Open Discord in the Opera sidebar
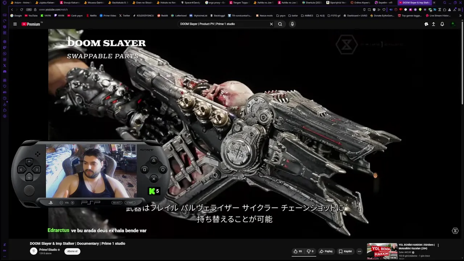The image size is (464, 261). click(x=4, y=71)
